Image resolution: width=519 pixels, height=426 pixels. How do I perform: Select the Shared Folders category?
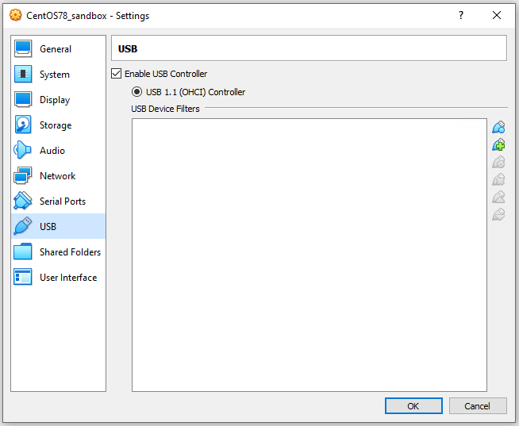(x=70, y=252)
